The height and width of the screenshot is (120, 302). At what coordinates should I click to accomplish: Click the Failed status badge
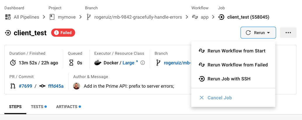coord(63,33)
